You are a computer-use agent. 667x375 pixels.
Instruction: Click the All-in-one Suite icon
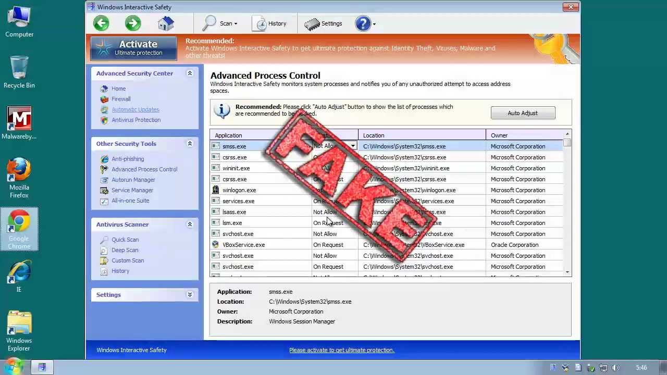point(104,201)
